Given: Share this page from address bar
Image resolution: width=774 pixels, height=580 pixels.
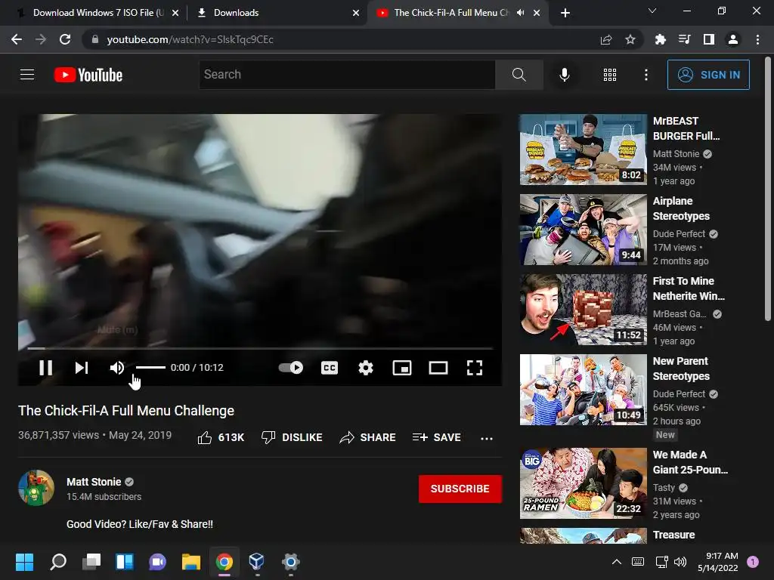Looking at the screenshot, I should tap(606, 39).
